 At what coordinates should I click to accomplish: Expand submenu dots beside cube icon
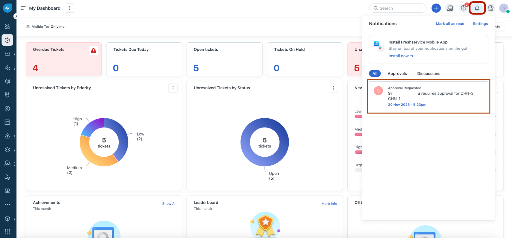(14, 220)
